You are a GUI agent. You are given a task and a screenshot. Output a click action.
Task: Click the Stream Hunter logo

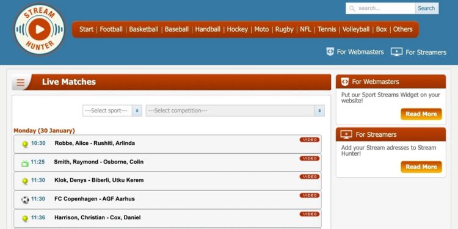[40, 29]
